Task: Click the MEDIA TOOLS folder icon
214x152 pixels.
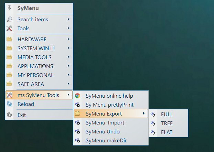Action: (x=9, y=57)
